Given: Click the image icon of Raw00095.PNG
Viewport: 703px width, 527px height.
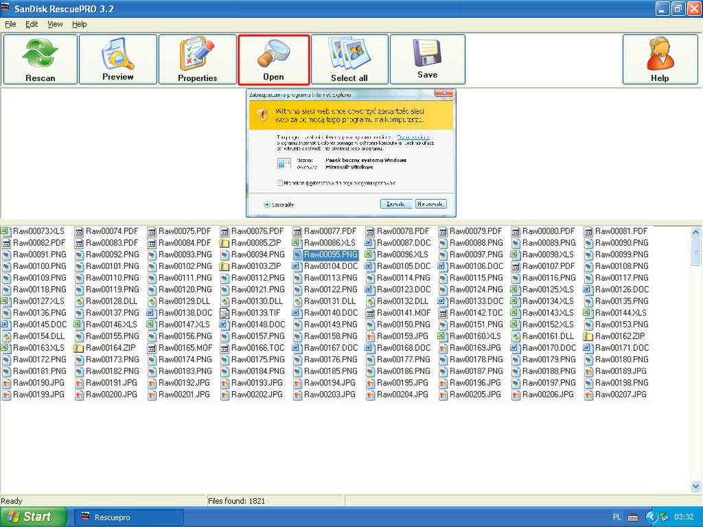Looking at the screenshot, I should point(297,255).
